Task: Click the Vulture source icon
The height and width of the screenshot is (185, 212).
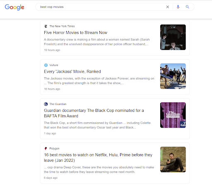Action: click(46, 65)
